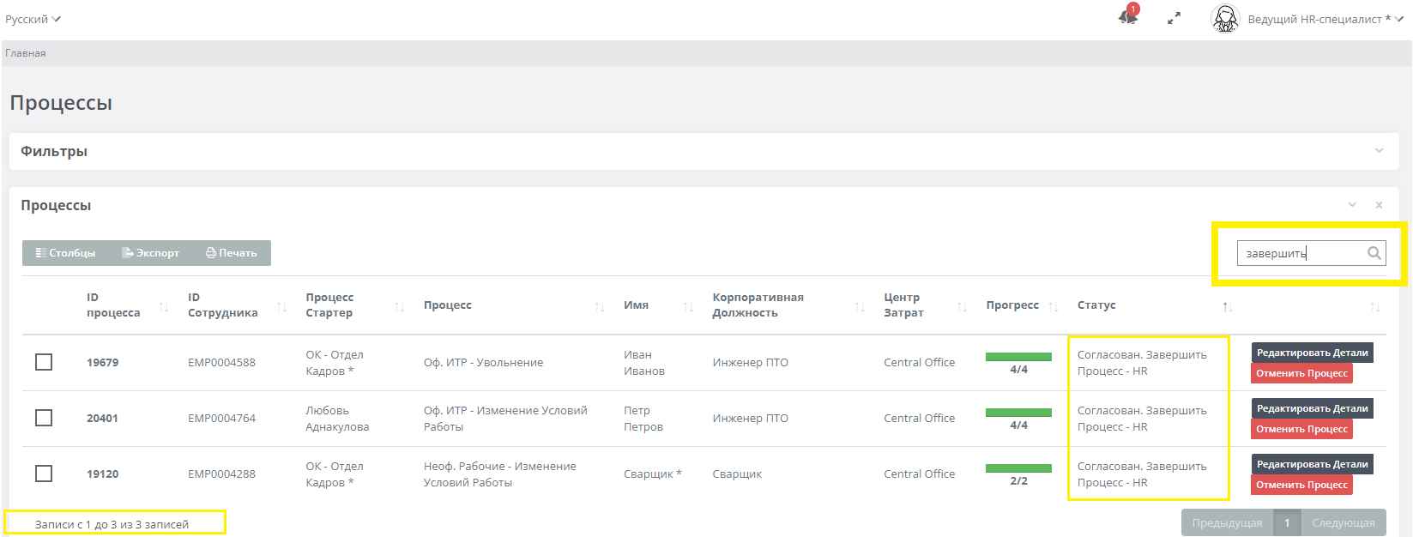Go to Главная breadcrumb
This screenshot has width=1413, height=537.
[26, 53]
